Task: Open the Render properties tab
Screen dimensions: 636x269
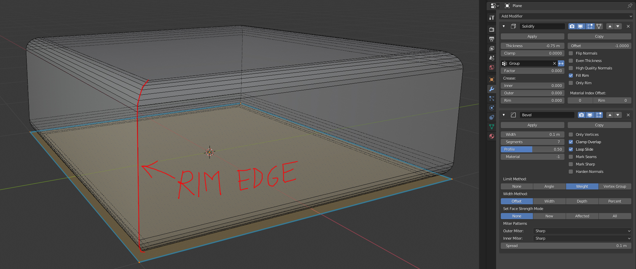Action: pyautogui.click(x=492, y=30)
